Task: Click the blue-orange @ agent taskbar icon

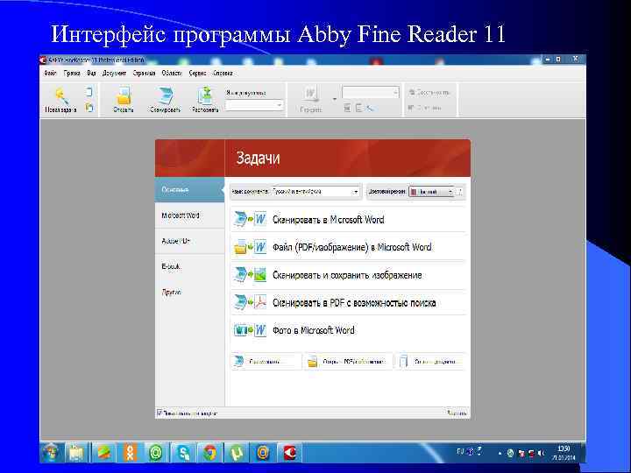Action: [263, 454]
